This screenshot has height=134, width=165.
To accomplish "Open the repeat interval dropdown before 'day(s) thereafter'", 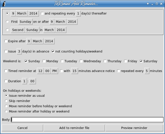I will click(x=78, y=13).
